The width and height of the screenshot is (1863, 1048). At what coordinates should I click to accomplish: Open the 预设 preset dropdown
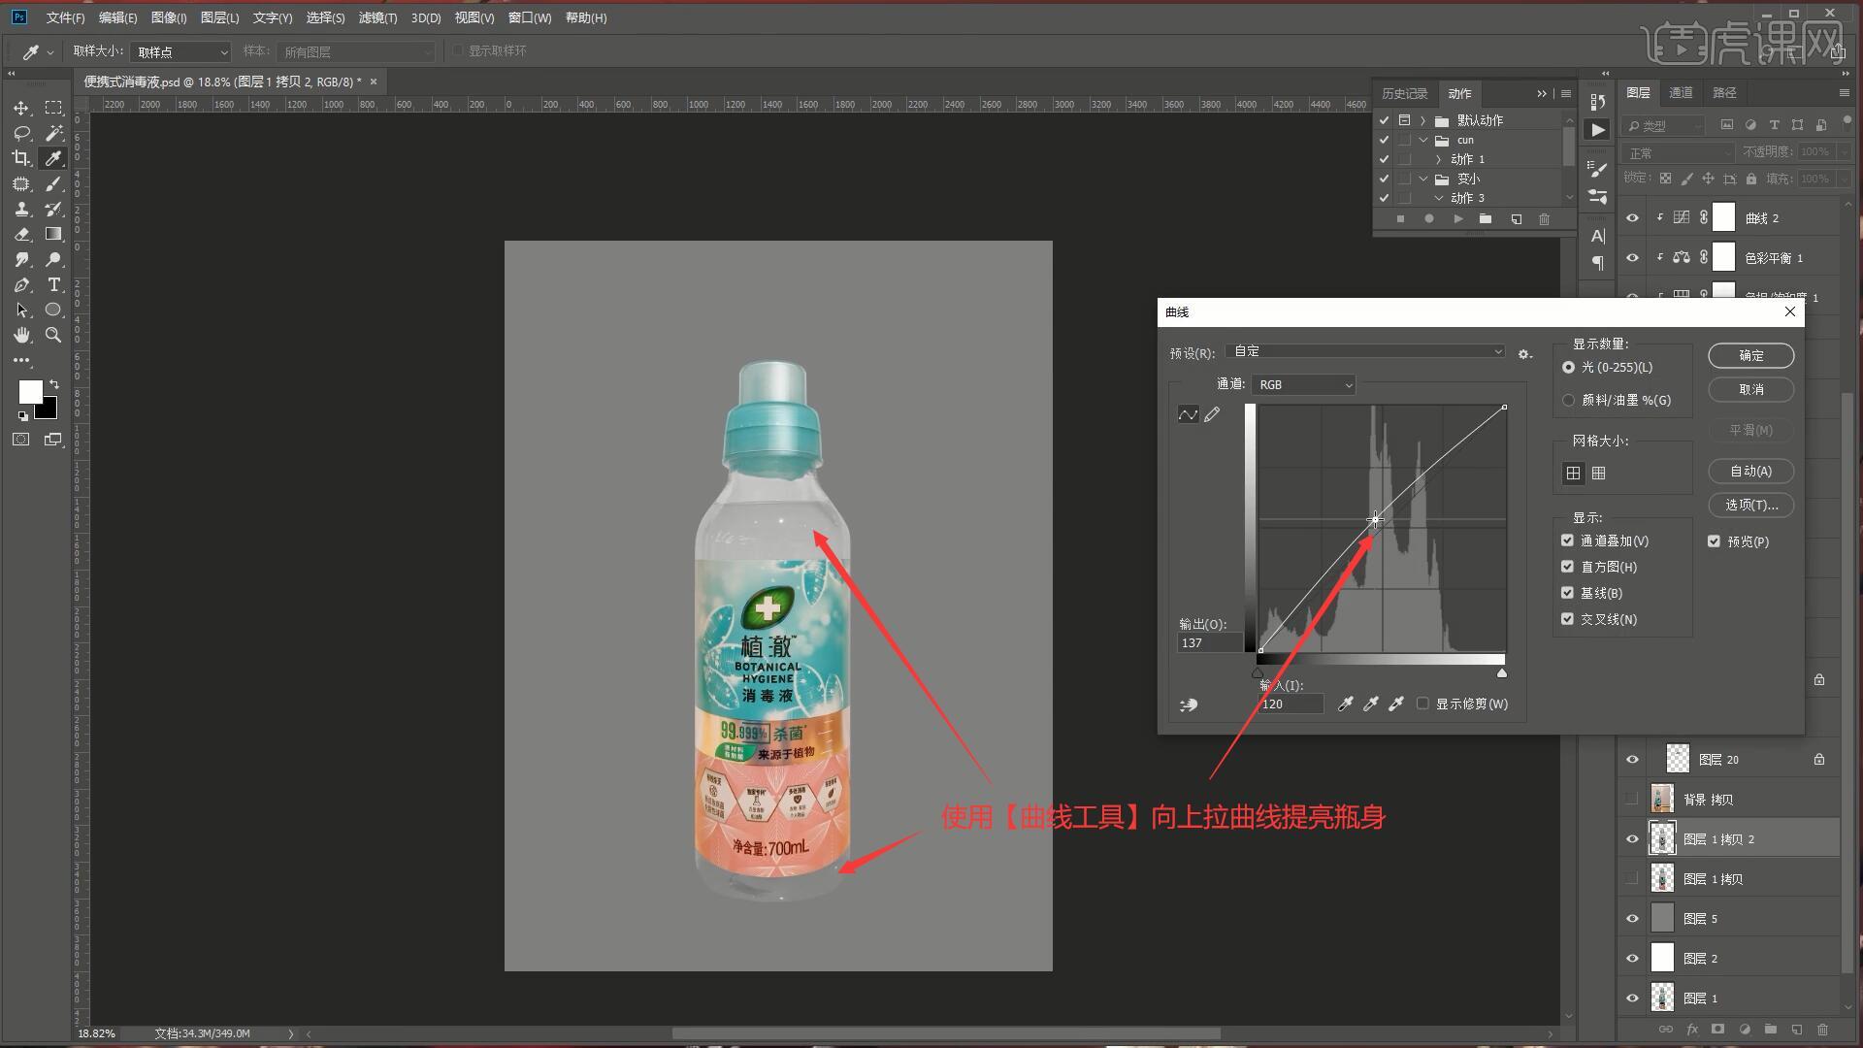click(x=1365, y=351)
